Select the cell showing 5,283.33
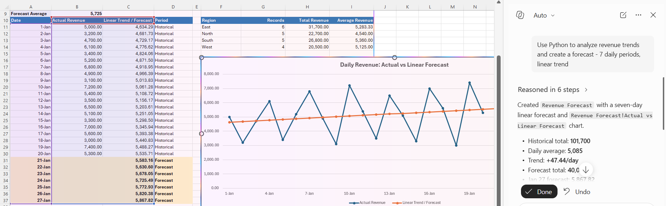 click(x=351, y=27)
